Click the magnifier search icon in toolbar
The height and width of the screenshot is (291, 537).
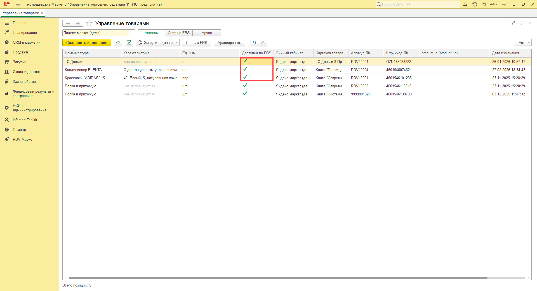255,43
